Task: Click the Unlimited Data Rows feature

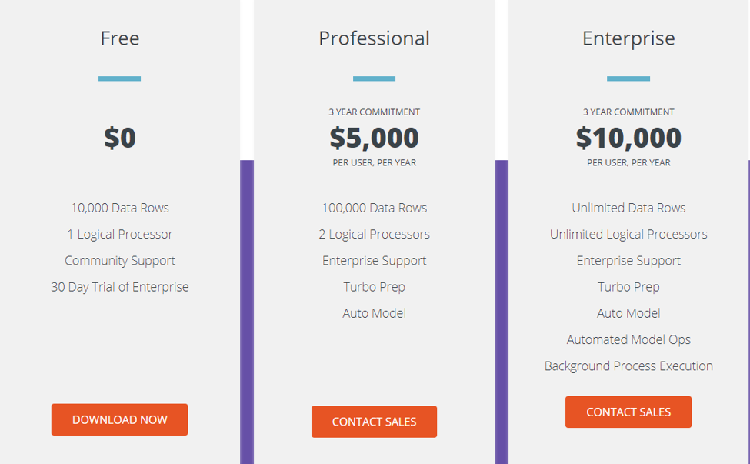Action: coord(628,208)
